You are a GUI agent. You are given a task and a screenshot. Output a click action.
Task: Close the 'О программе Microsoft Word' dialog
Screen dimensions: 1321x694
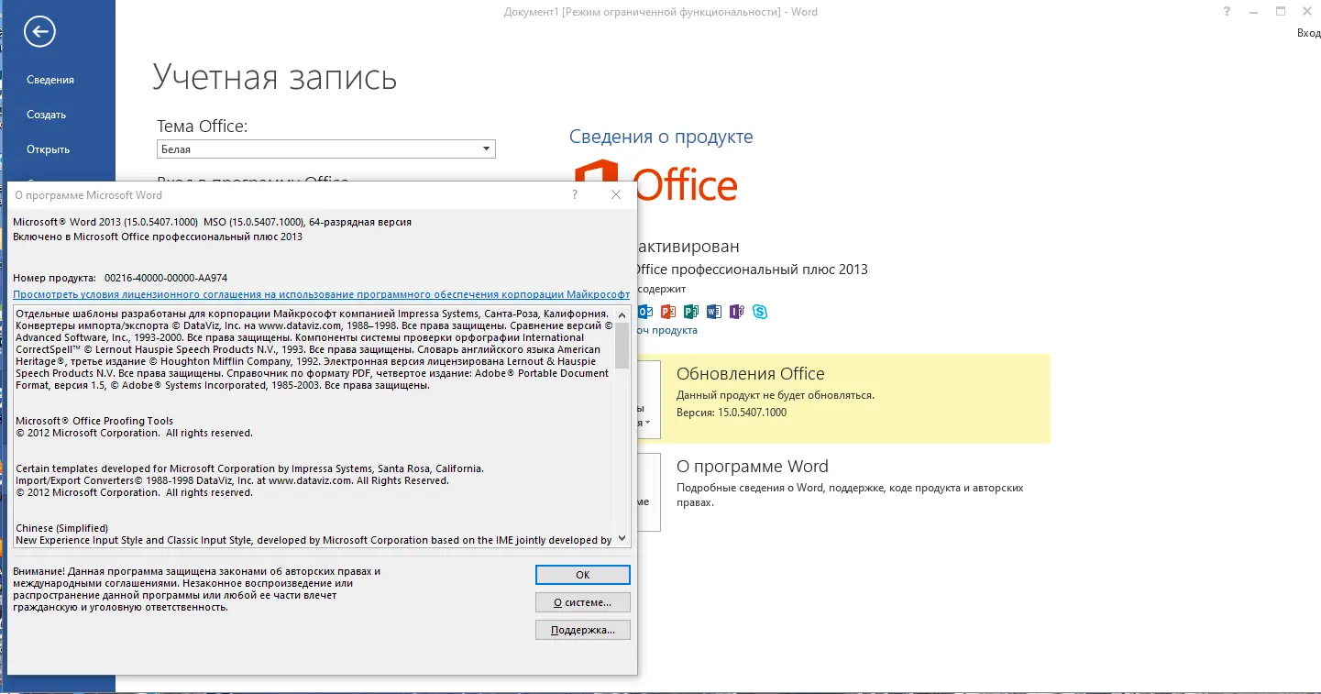(616, 194)
